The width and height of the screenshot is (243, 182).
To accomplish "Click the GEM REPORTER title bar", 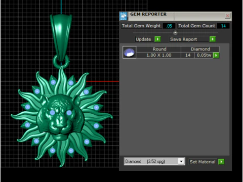I will coord(176,16).
